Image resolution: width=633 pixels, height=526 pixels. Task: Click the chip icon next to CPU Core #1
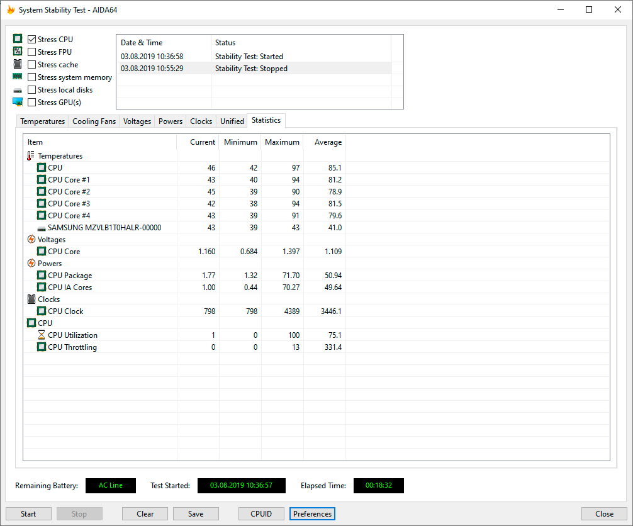click(41, 180)
